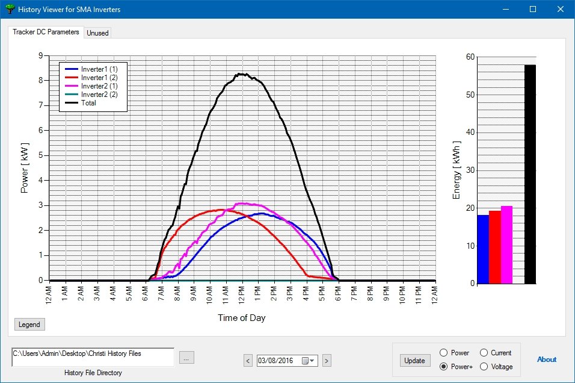Maximize the History Viewer window
This screenshot has height=383, width=575.
tap(533, 9)
